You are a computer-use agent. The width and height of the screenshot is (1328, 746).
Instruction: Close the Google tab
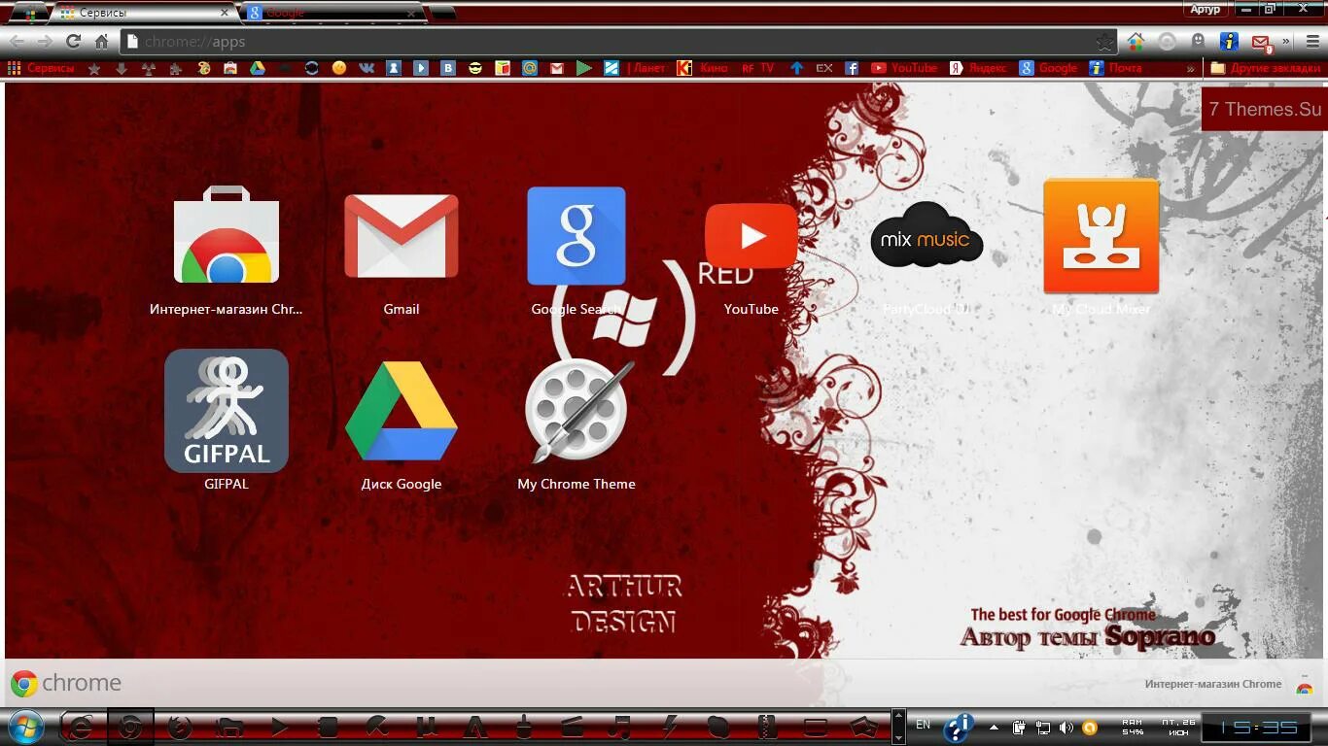[412, 13]
